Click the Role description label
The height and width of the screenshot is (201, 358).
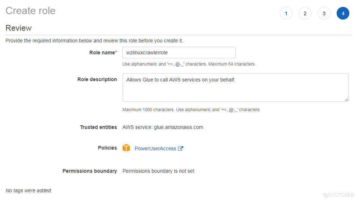click(x=97, y=79)
